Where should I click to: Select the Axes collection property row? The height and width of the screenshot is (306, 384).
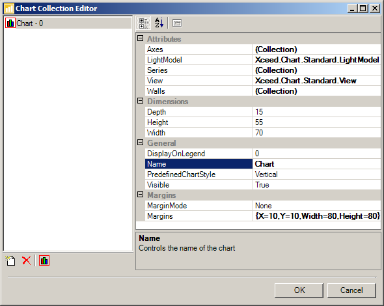[263, 49]
